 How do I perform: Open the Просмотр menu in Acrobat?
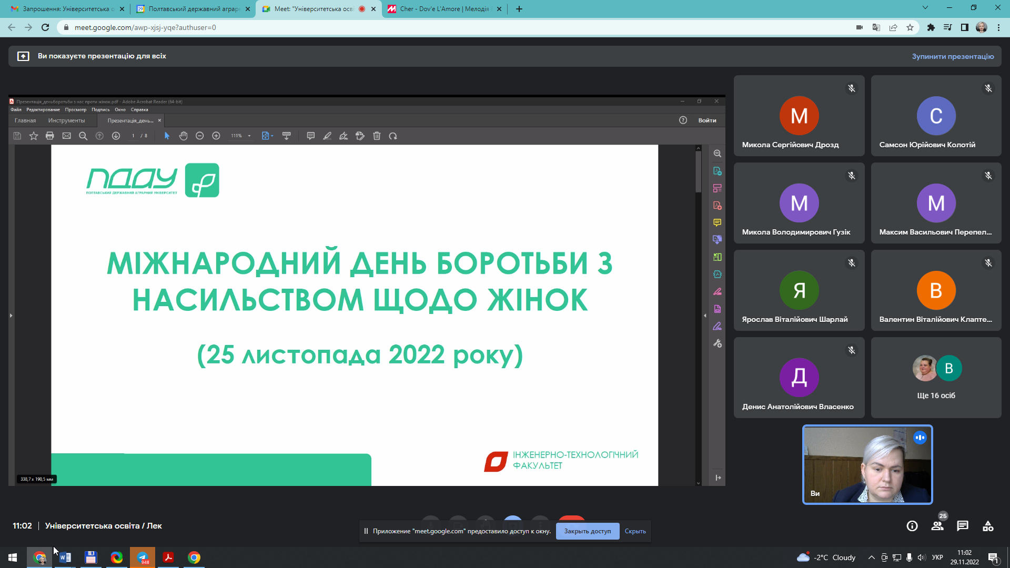[76, 110]
